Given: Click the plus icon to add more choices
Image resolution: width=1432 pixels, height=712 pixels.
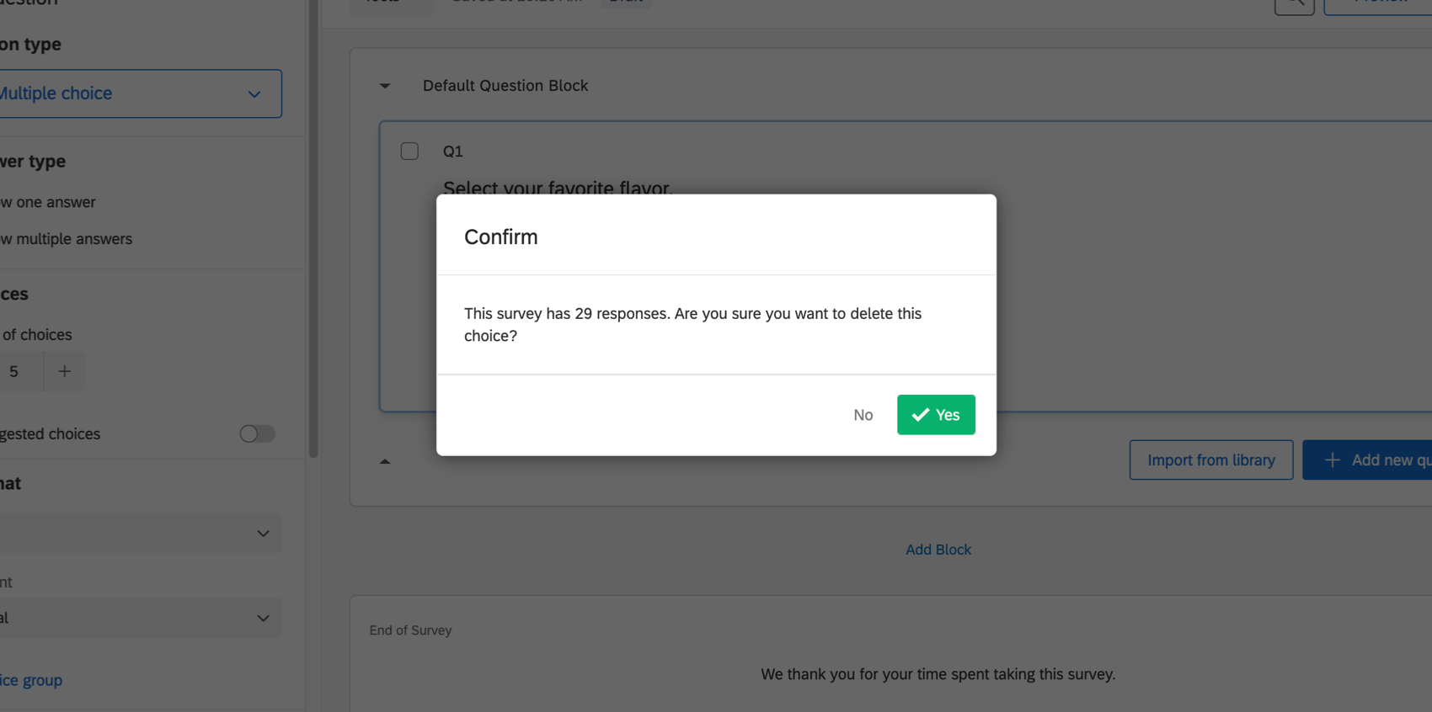Looking at the screenshot, I should (x=64, y=371).
